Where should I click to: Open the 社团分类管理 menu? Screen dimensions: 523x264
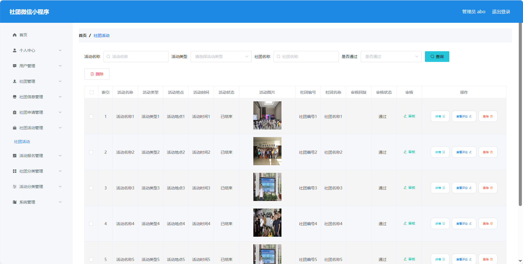click(x=36, y=171)
